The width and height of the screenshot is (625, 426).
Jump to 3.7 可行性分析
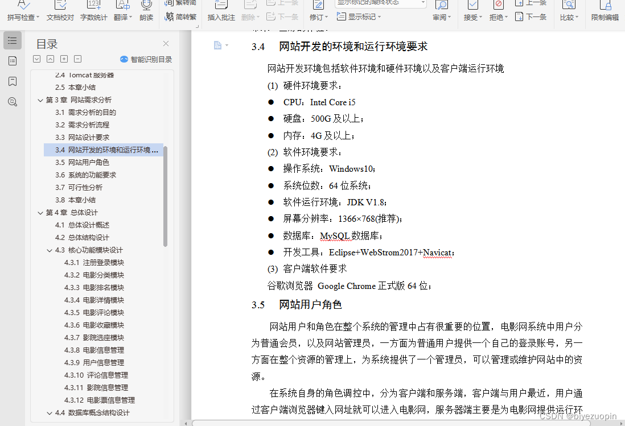[x=79, y=188]
